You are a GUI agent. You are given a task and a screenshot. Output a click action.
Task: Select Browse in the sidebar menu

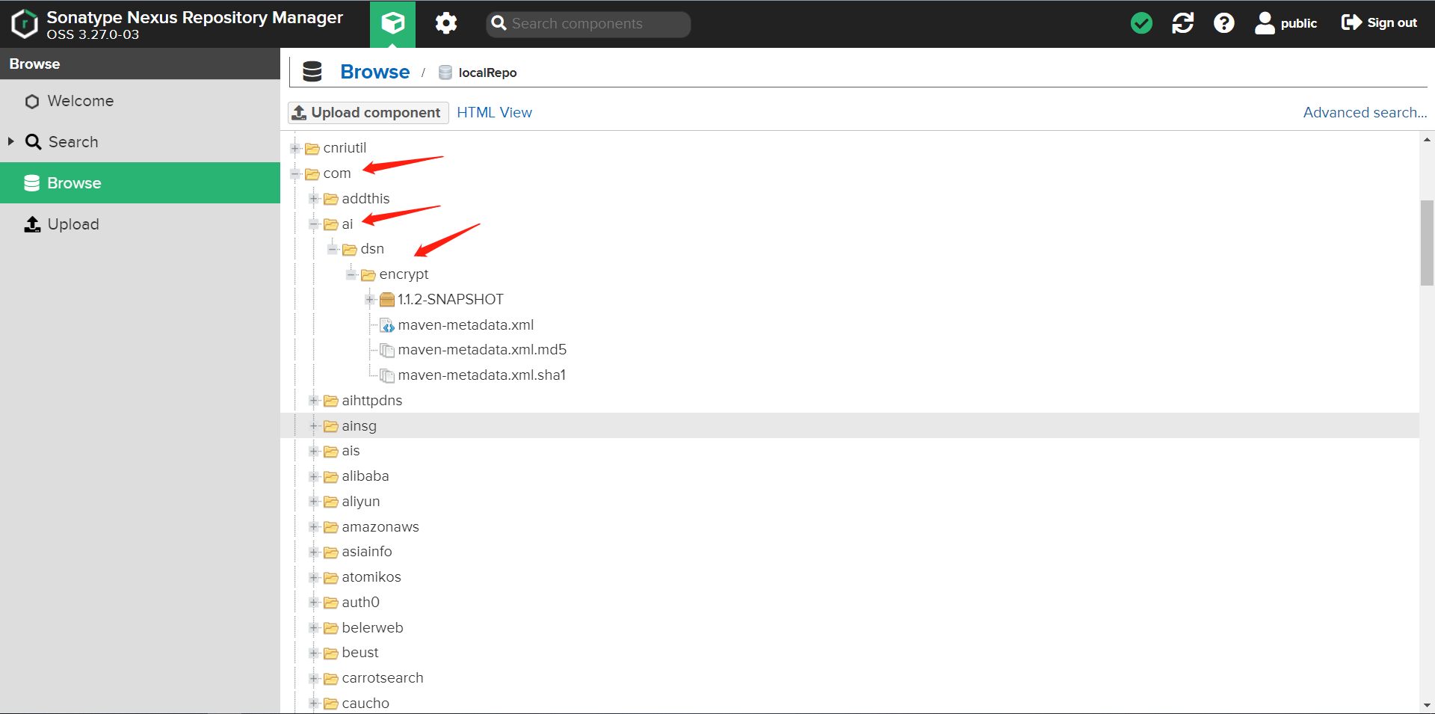pos(140,183)
